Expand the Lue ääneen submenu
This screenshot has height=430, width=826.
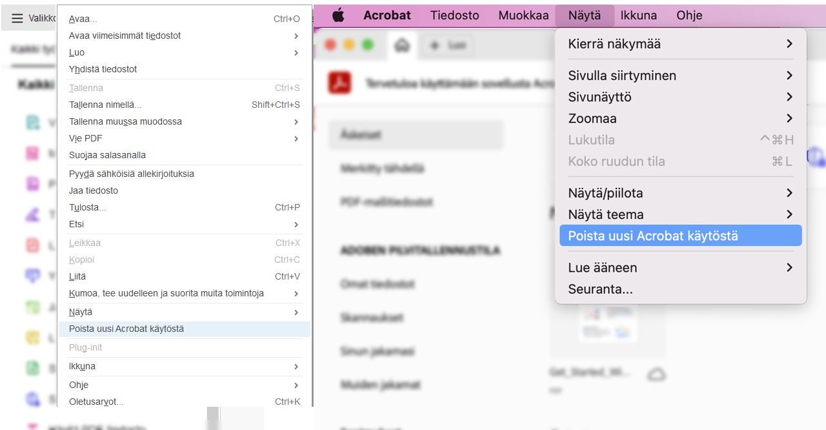point(602,267)
